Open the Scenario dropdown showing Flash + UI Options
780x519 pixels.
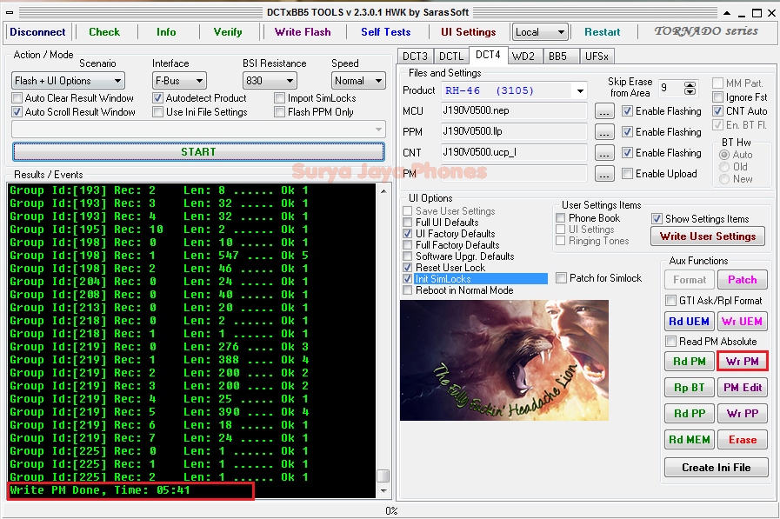tap(68, 81)
